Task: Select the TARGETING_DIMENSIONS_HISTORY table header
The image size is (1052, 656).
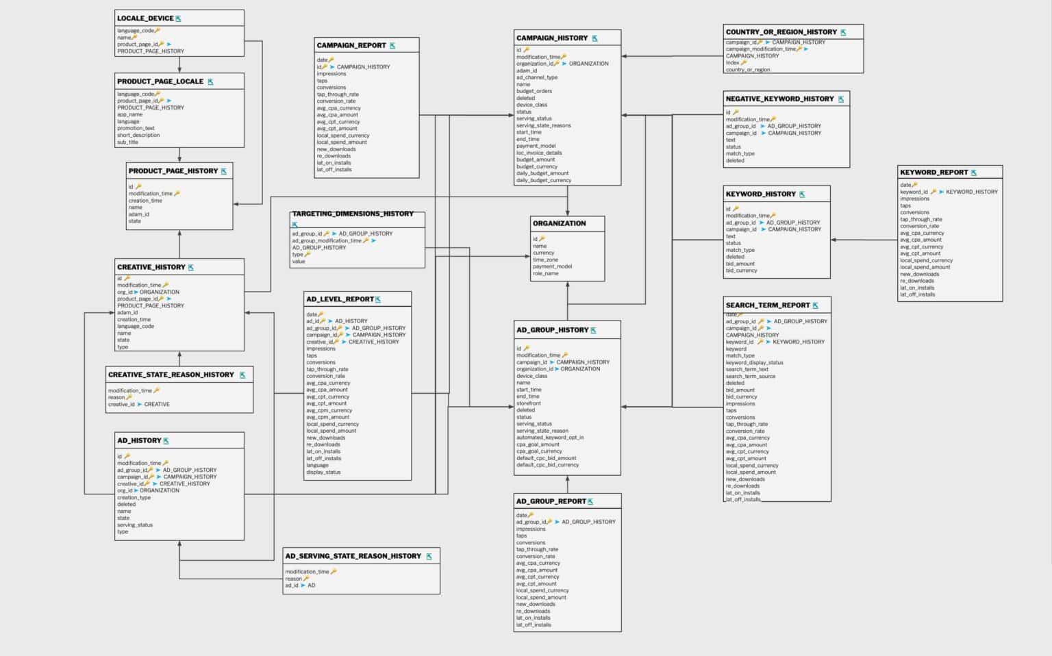Action: click(x=353, y=214)
